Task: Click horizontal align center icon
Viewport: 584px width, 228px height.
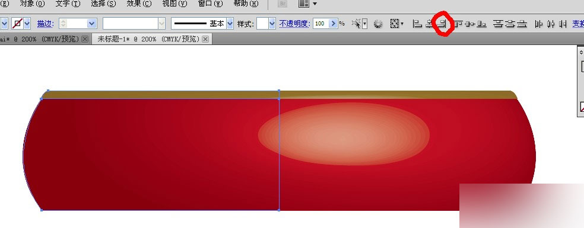Action: (430, 24)
